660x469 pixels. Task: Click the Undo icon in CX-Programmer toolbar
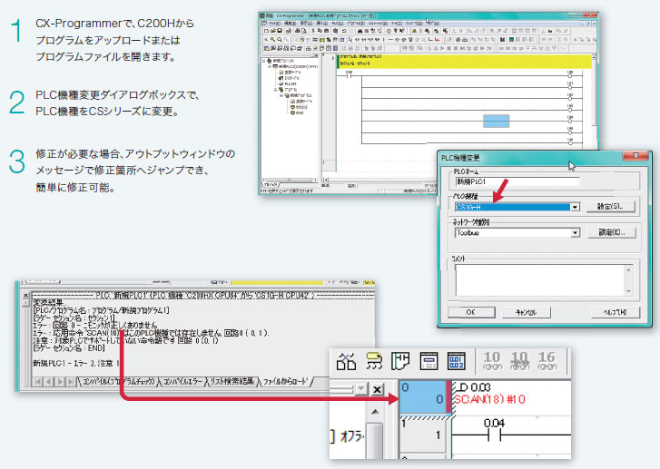(344, 31)
